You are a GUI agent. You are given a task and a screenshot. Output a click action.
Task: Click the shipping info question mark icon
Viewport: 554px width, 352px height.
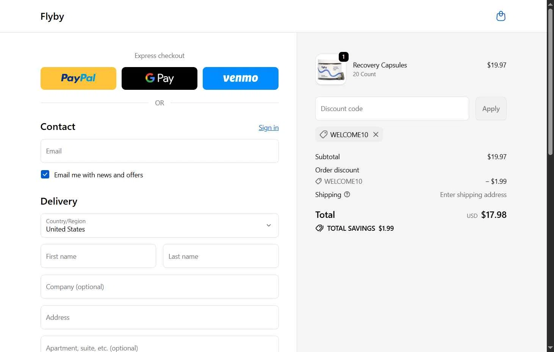point(347,194)
